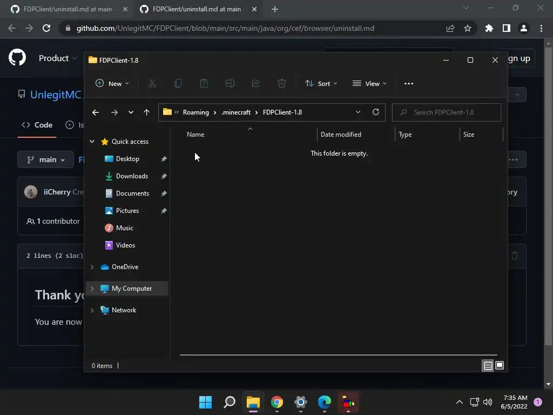
Task: Switch to the first FDPClient uninstall.md tab
Action: 67,9
